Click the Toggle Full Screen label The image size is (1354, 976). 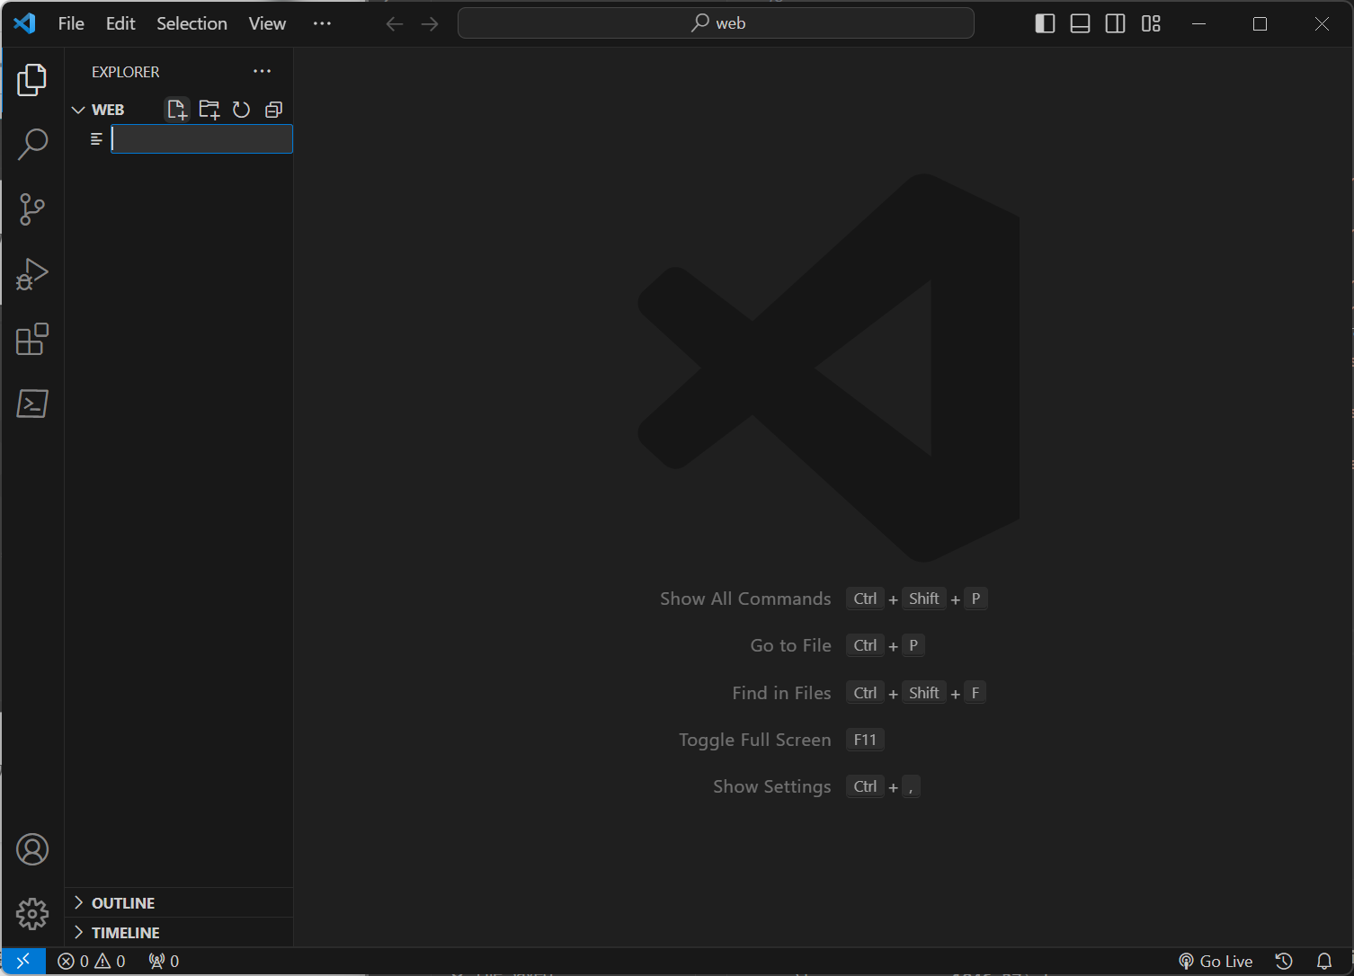pos(754,740)
